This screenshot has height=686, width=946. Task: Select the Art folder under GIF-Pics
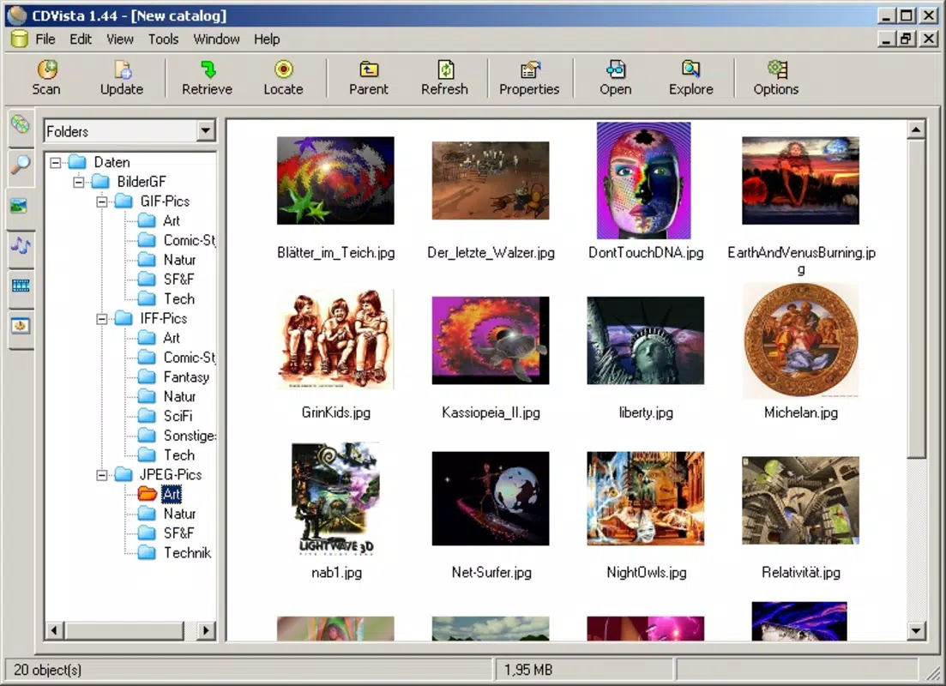pyautogui.click(x=160, y=221)
